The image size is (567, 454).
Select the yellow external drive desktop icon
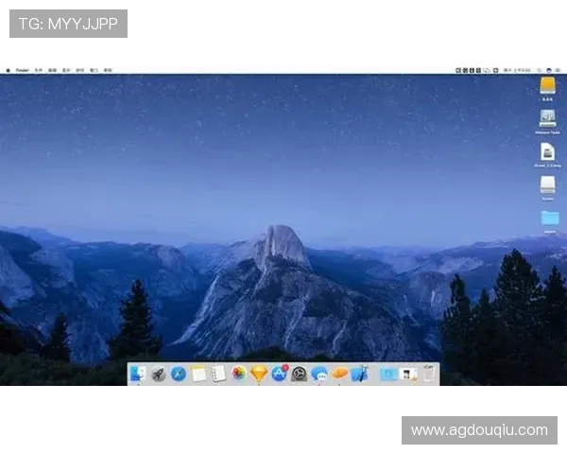tap(548, 86)
